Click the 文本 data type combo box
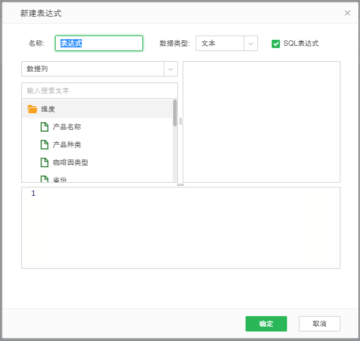This screenshot has width=360, height=341. tap(219, 44)
